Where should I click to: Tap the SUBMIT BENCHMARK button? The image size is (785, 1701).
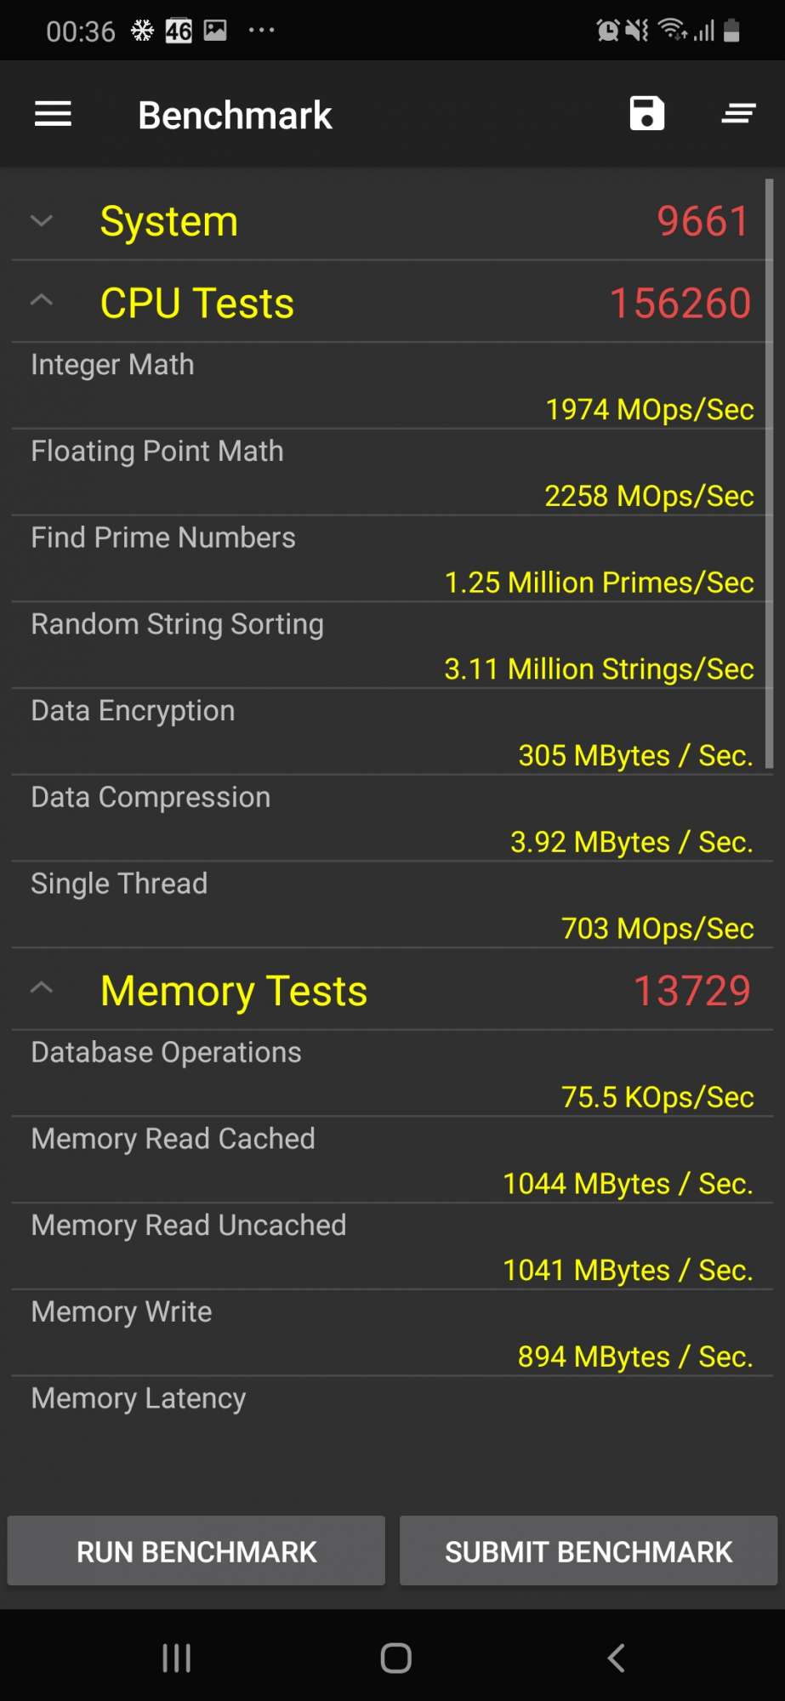coord(589,1551)
